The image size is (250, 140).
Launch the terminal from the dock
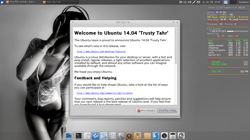(x=79, y=136)
